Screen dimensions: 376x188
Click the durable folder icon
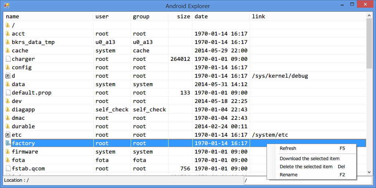pyautogui.click(x=8, y=126)
